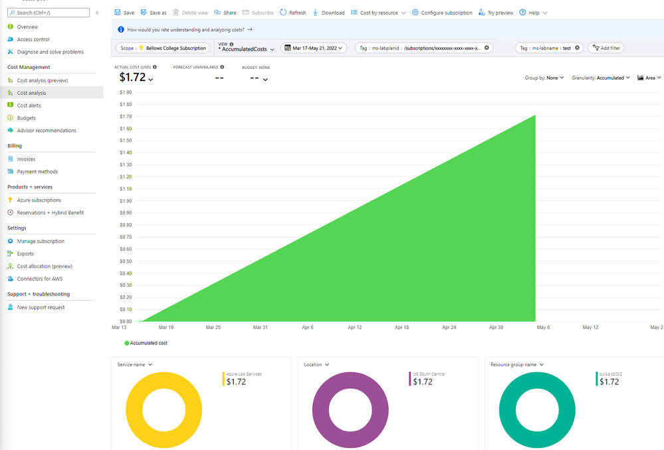Click the Azure subscriptions key icon
Screen dimensions: 664x450
point(10,200)
